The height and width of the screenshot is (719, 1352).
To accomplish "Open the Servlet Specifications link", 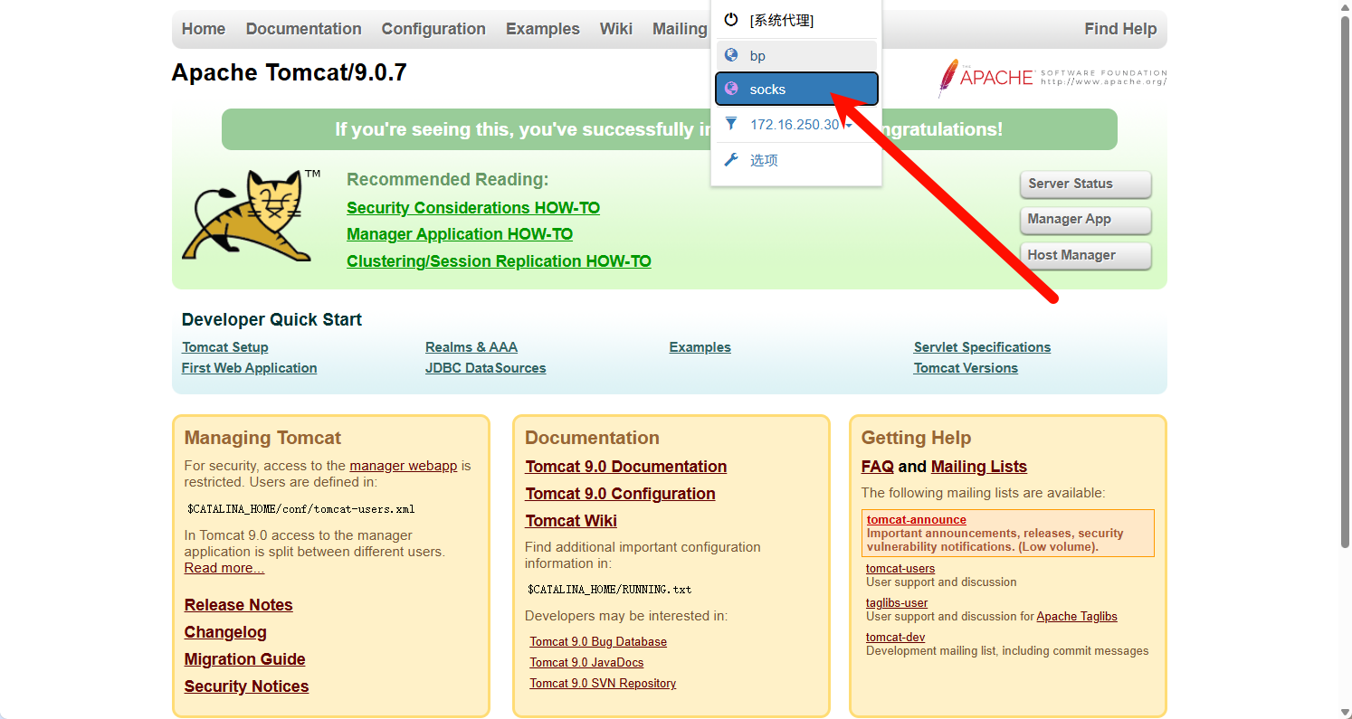I will [983, 347].
